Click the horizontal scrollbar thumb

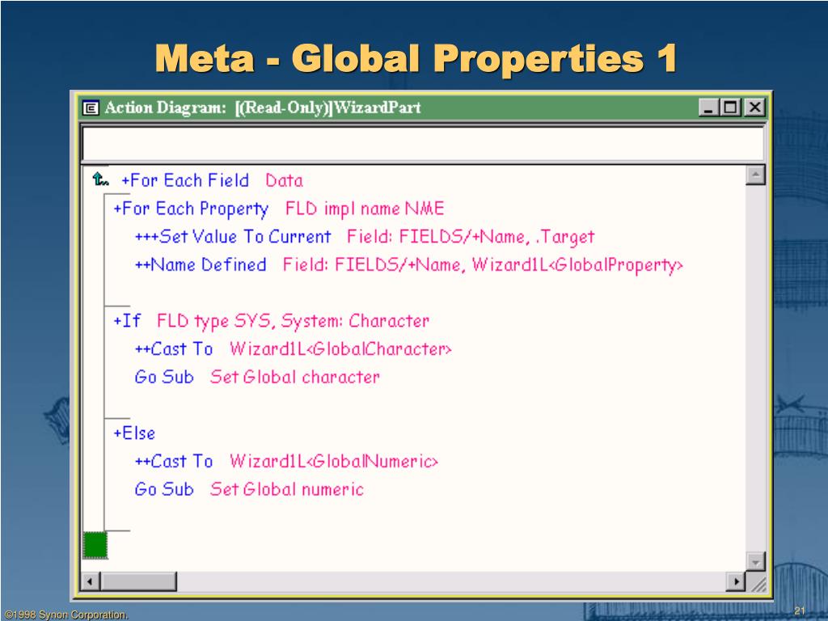[138, 582]
